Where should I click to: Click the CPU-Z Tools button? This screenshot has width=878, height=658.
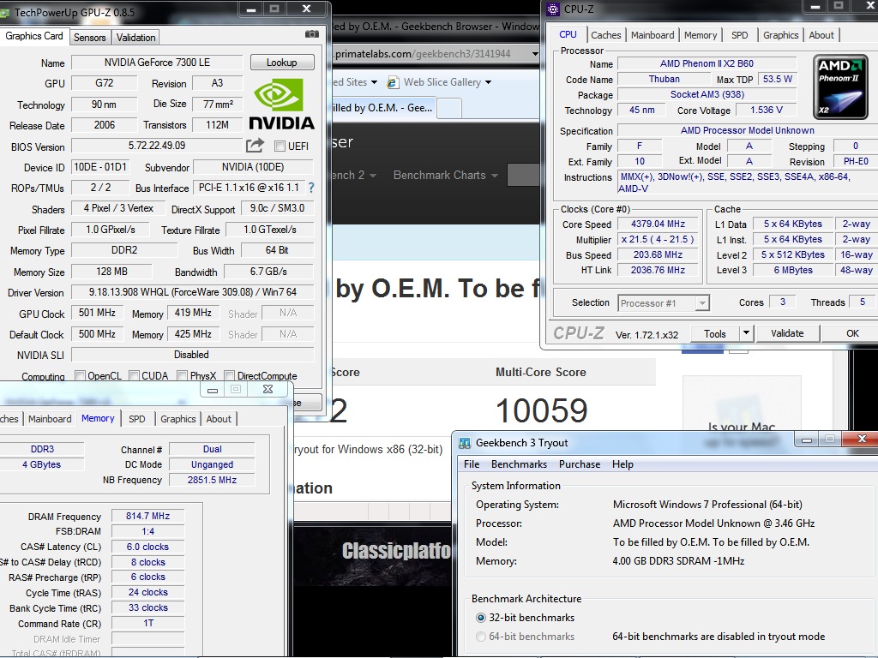(x=714, y=333)
